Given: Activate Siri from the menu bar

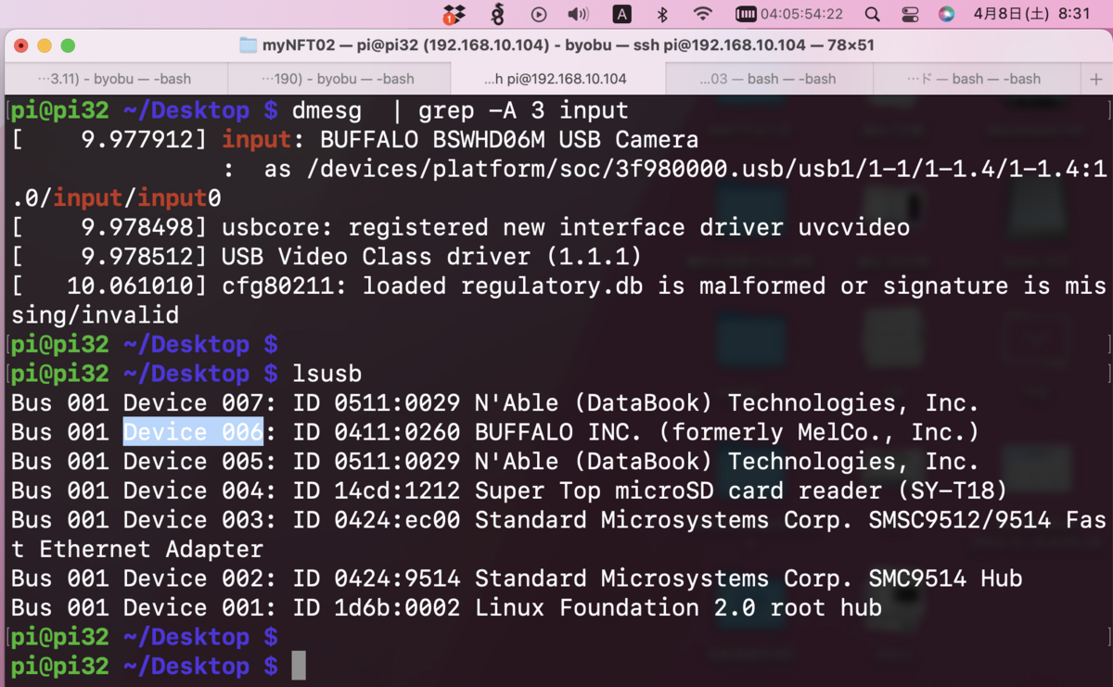Looking at the screenshot, I should pos(946,13).
